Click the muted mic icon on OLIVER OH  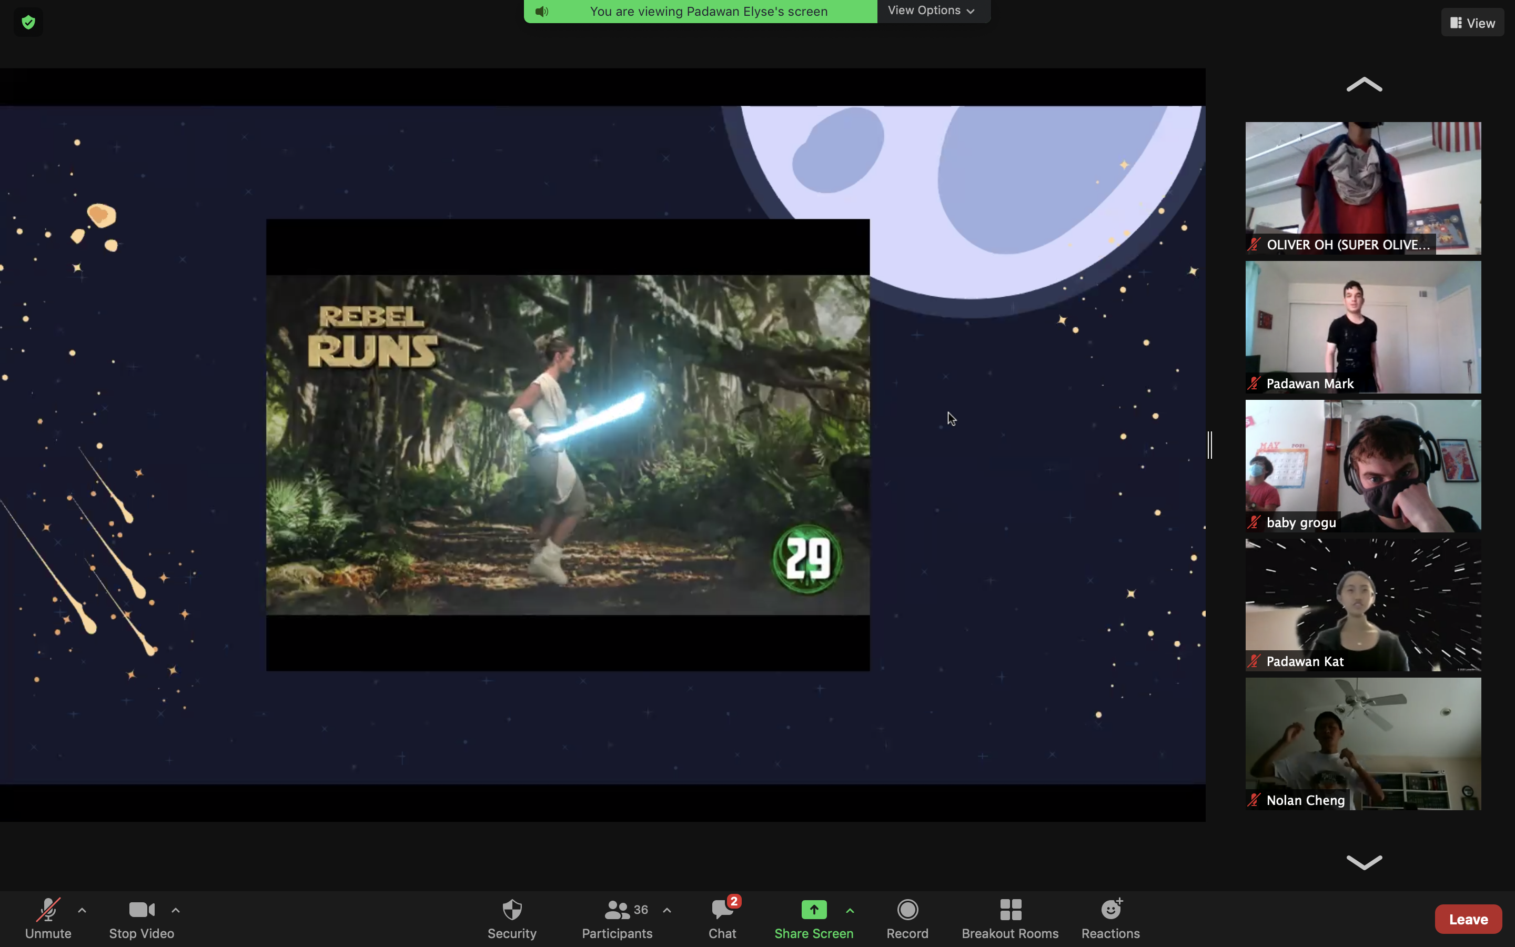1254,244
